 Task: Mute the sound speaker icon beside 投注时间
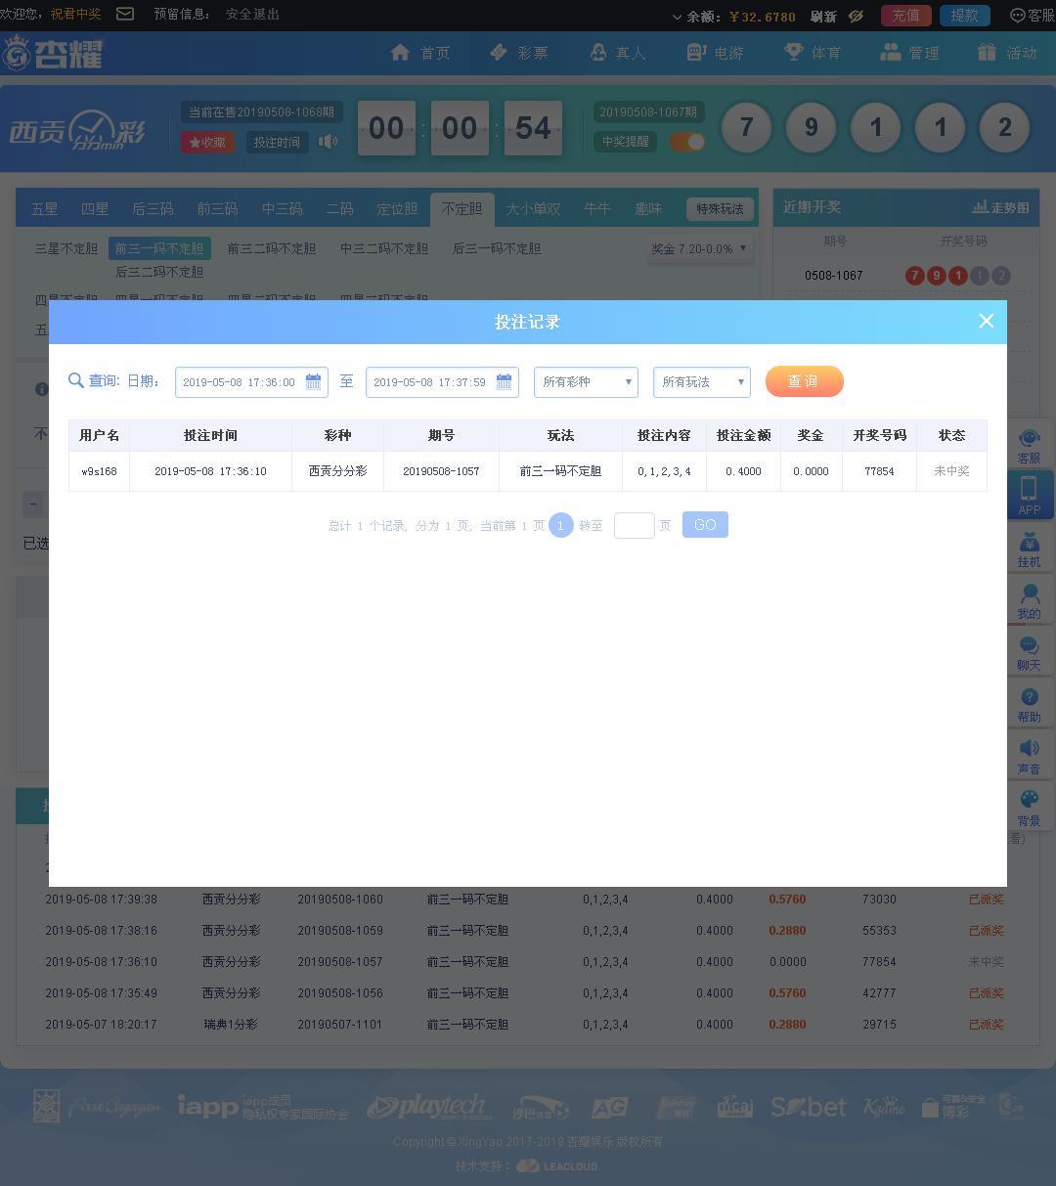329,142
